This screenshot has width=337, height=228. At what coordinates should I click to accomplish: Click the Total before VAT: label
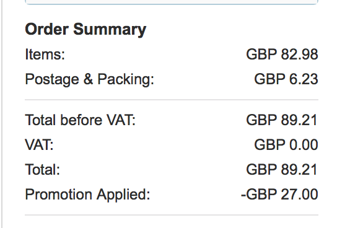[81, 120]
